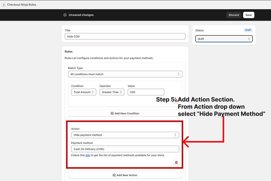Open the Action Hide payment method dropdown
Image resolution: width=271 pixels, height=181 pixels.
125,135
